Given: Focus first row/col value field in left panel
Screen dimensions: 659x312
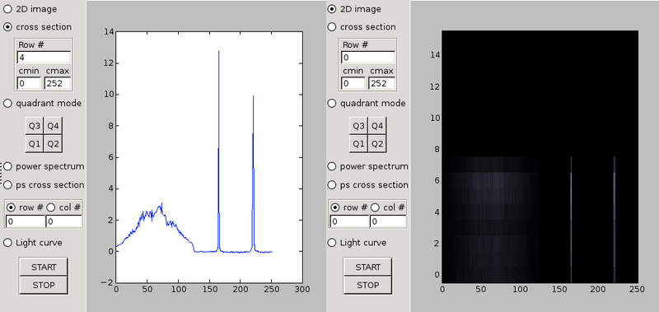Looking at the screenshot, I should (25, 221).
